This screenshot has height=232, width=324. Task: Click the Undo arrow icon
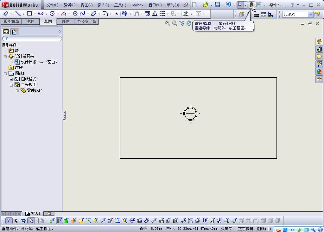(x=229, y=5)
